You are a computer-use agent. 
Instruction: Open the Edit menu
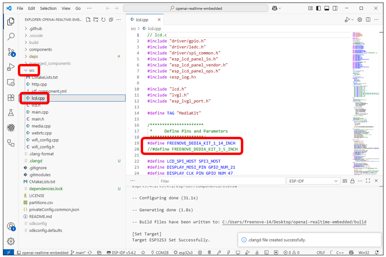(32, 8)
